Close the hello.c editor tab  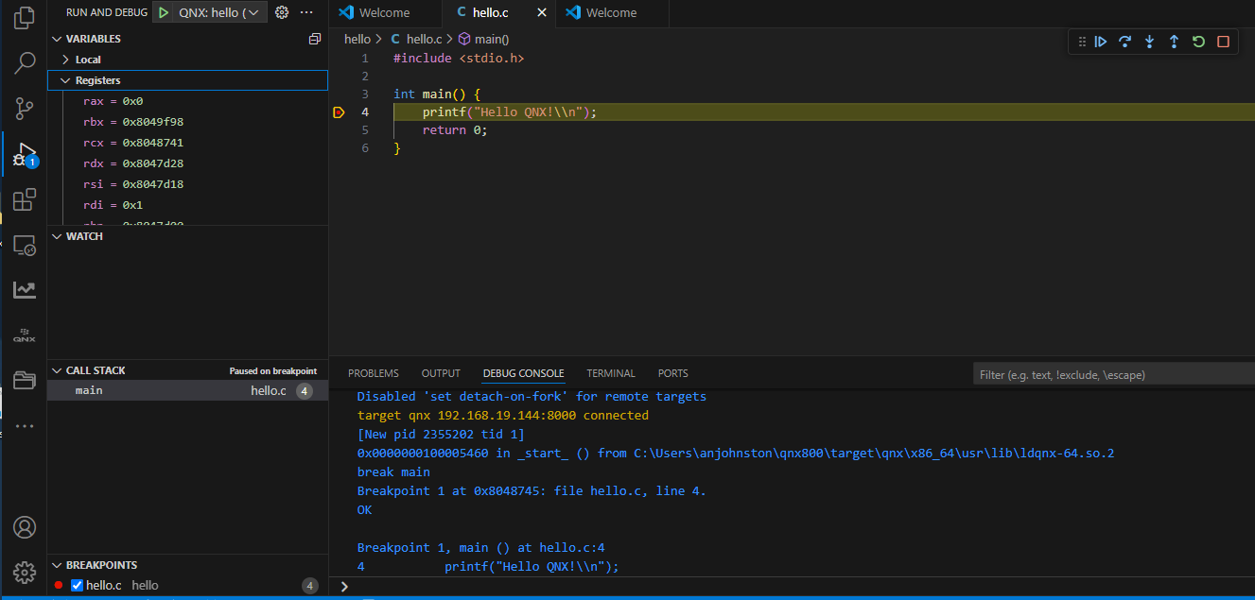(541, 13)
